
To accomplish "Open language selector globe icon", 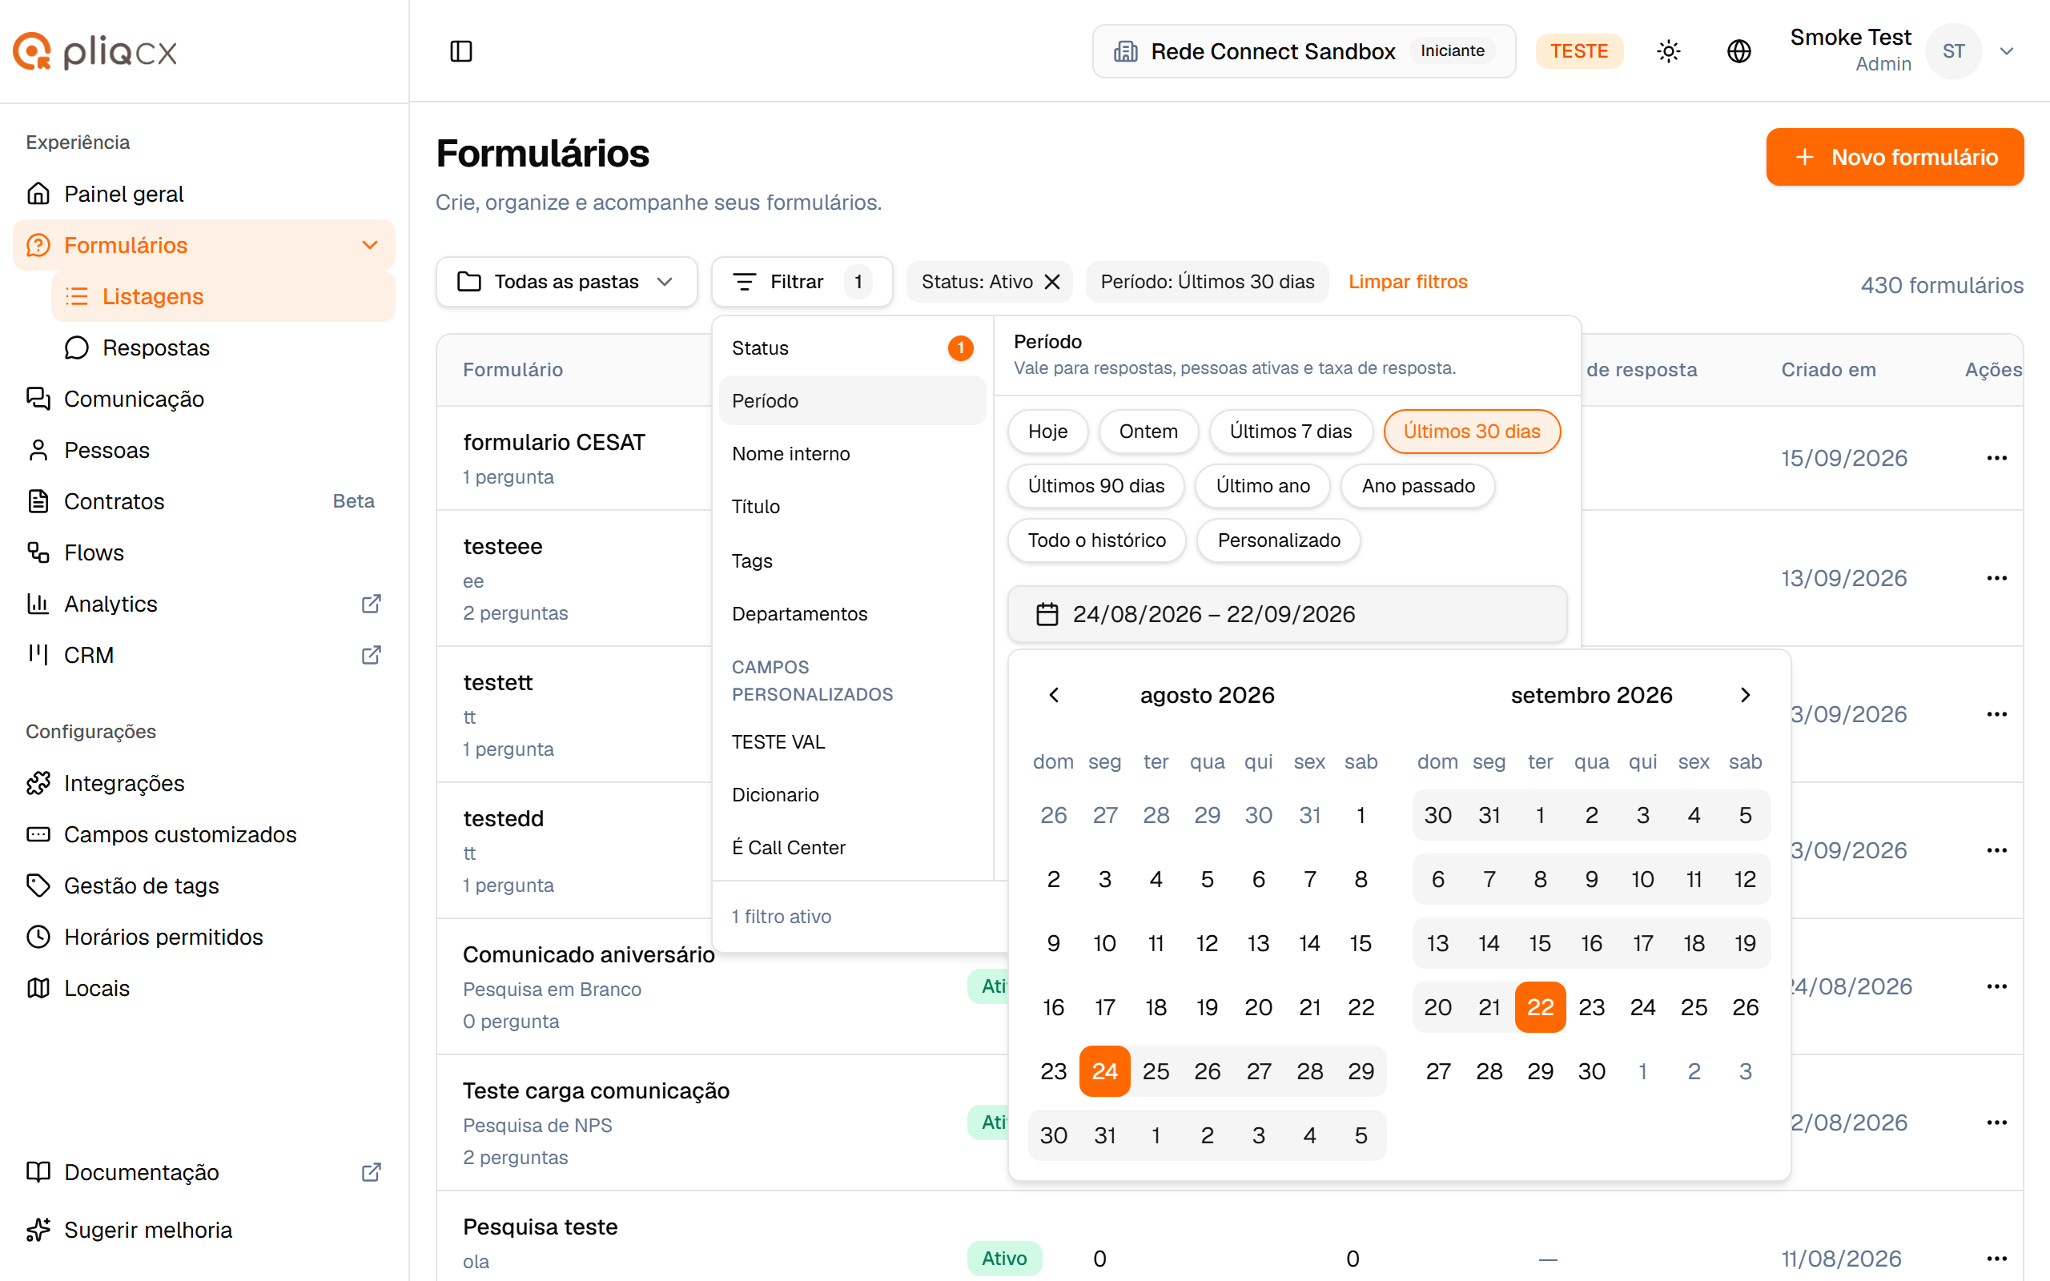I will [x=1739, y=50].
